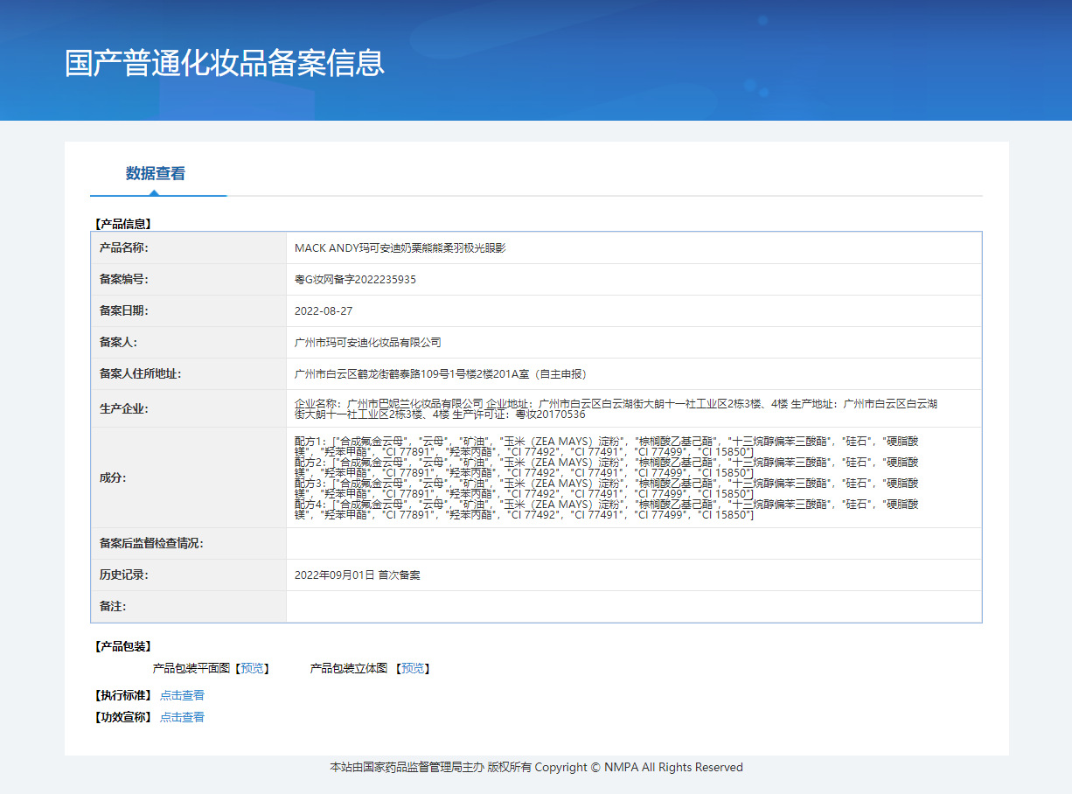The height and width of the screenshot is (794, 1072).
Task: Click the empty 备案后监督检查情况 value cell
Action: (x=633, y=543)
